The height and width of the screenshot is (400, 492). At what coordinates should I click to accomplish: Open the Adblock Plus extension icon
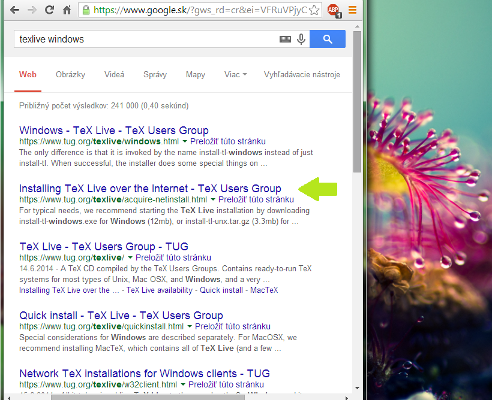[334, 11]
